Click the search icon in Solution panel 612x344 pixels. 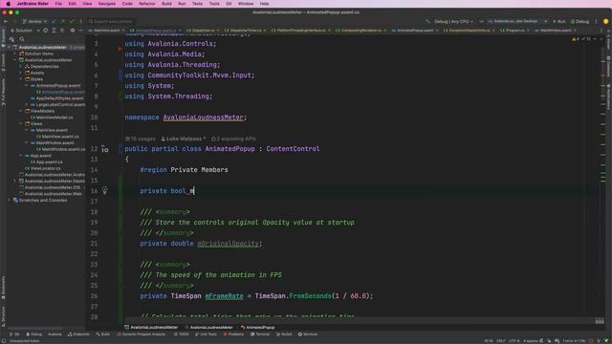click(x=22, y=39)
